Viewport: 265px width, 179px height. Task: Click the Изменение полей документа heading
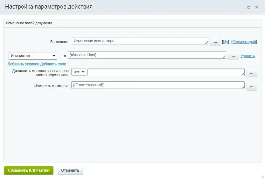point(29,23)
